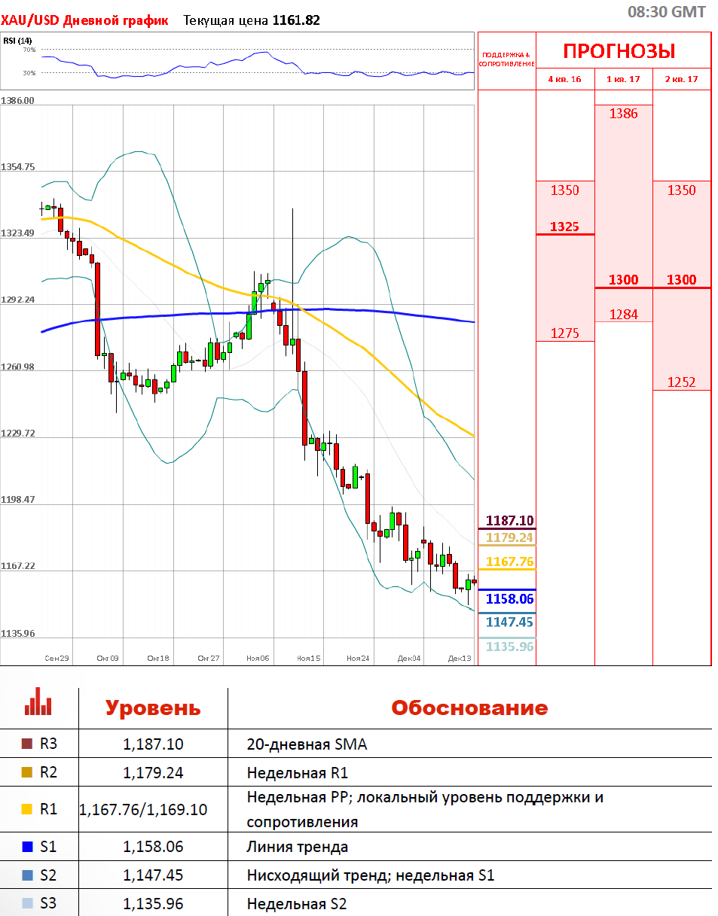Click the RSI (14) indicator label
The image size is (718, 916).
[x=17, y=41]
